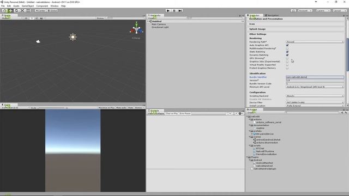Open the File menu
Image resolution: width=349 pixels, height=196 pixels.
[3, 6]
